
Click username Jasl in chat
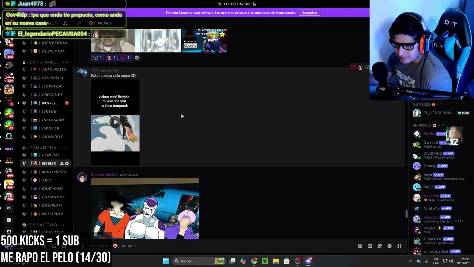[x=94, y=70]
